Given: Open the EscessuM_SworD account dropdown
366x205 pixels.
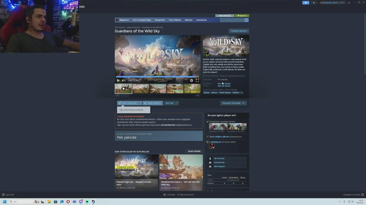Looking at the screenshot, I should tap(332, 3).
